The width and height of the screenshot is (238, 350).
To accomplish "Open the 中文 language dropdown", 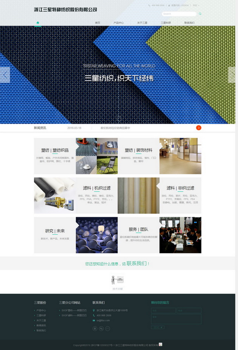I will click(196, 6).
